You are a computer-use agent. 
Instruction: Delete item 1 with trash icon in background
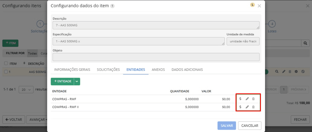coord(290,72)
